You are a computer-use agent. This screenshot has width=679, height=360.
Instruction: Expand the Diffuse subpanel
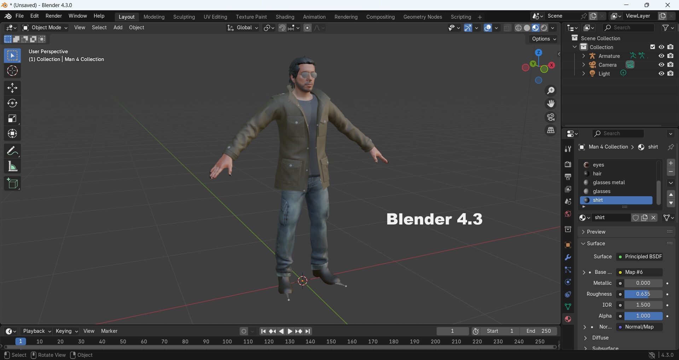600,338
